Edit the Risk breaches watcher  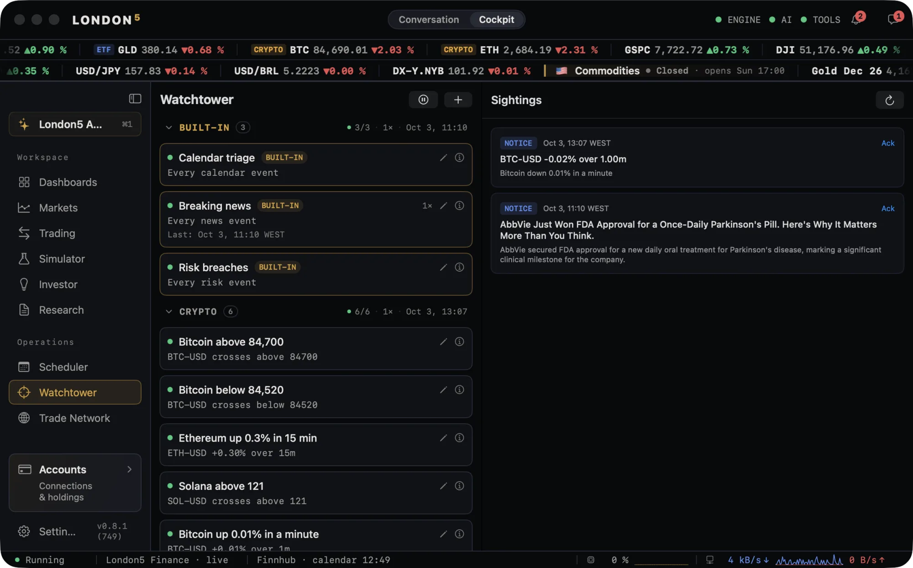click(443, 267)
